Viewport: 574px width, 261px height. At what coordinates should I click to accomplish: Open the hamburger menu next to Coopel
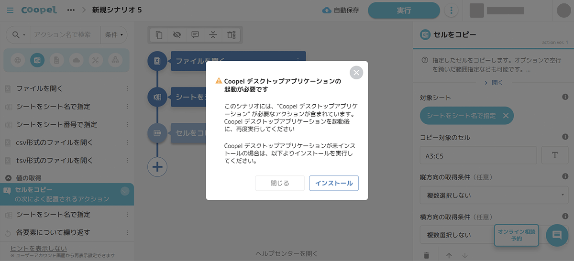(x=11, y=10)
